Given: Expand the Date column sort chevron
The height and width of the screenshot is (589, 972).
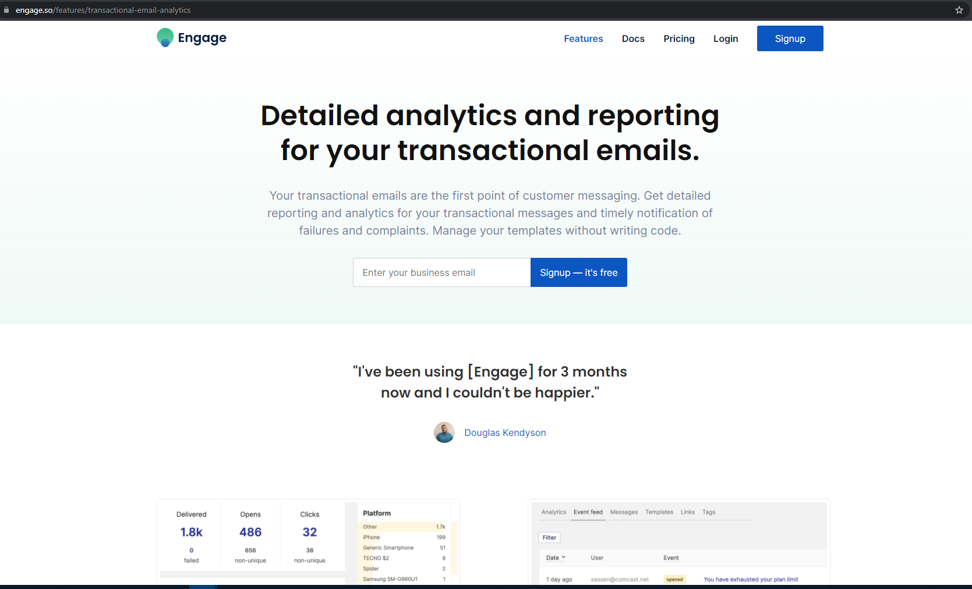Looking at the screenshot, I should [x=564, y=558].
